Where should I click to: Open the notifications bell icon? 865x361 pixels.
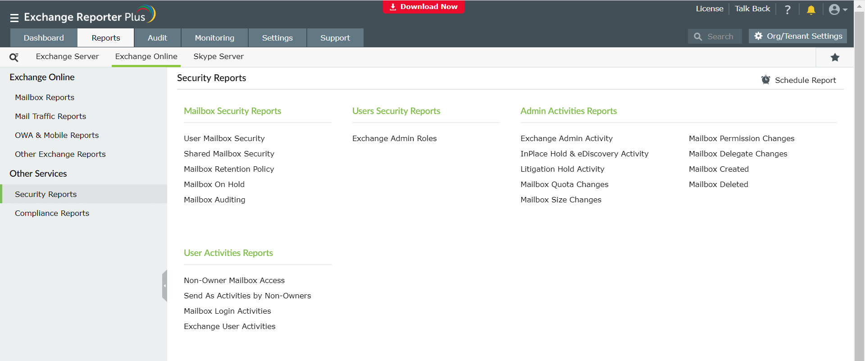point(811,9)
